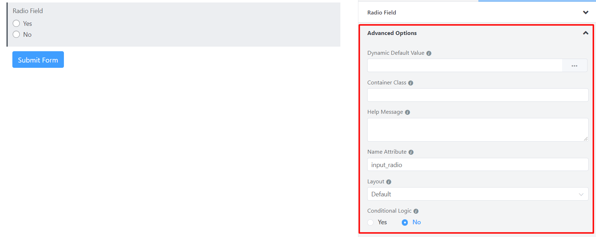Image resolution: width=596 pixels, height=237 pixels.
Task: Click Conditional Logic info icon
Action: point(416,211)
